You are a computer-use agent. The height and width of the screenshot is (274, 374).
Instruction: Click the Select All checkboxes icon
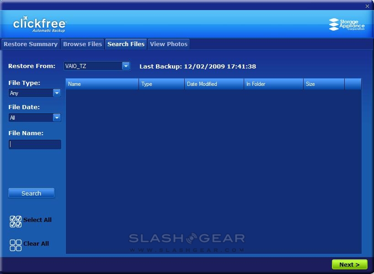click(x=16, y=221)
